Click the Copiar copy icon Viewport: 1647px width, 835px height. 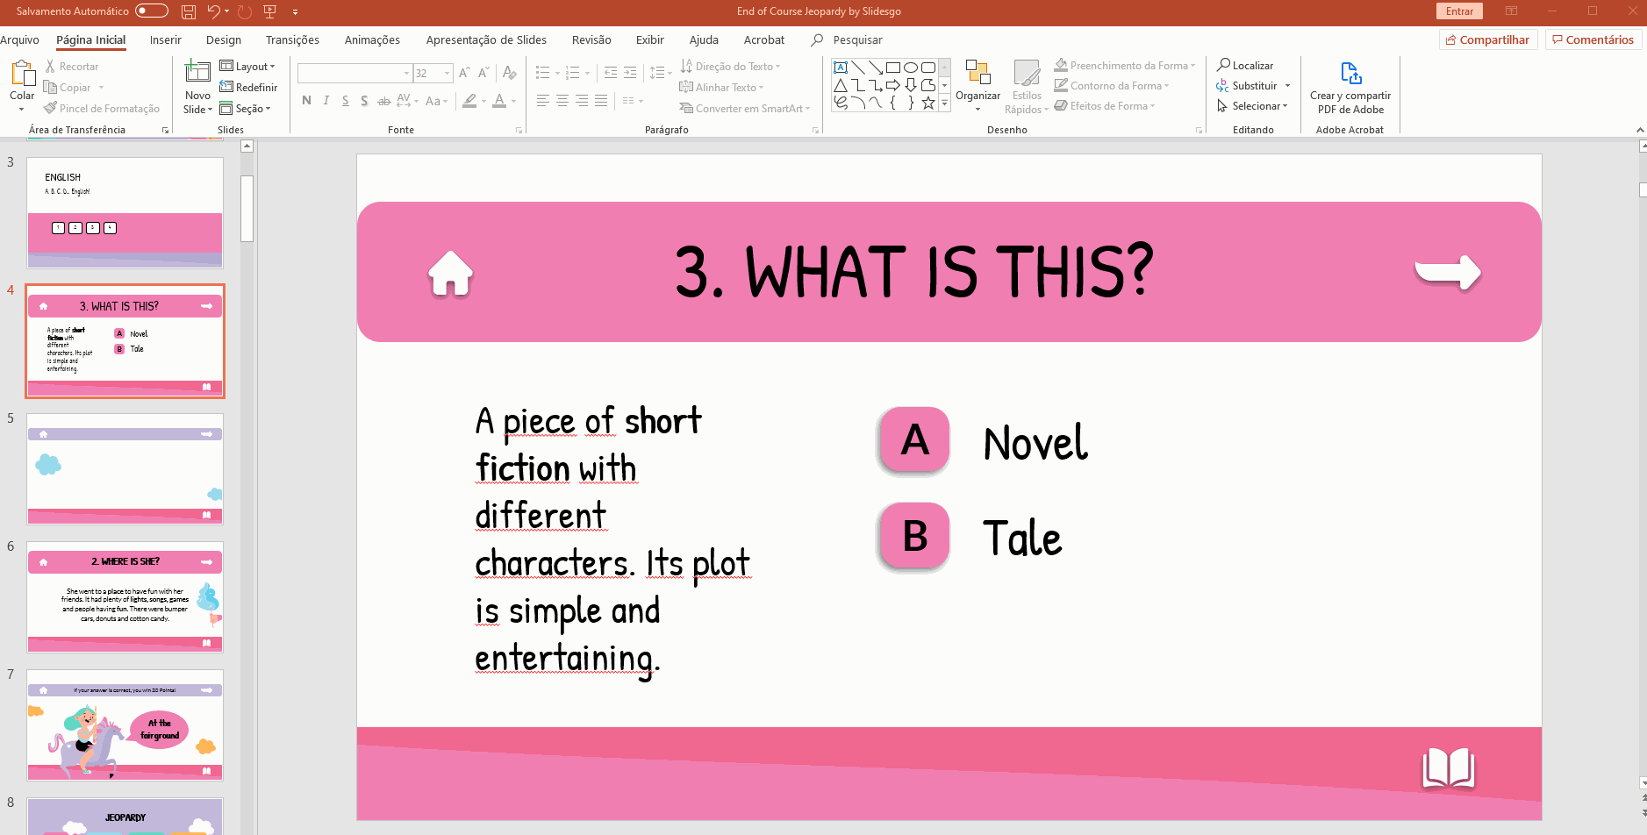point(51,88)
